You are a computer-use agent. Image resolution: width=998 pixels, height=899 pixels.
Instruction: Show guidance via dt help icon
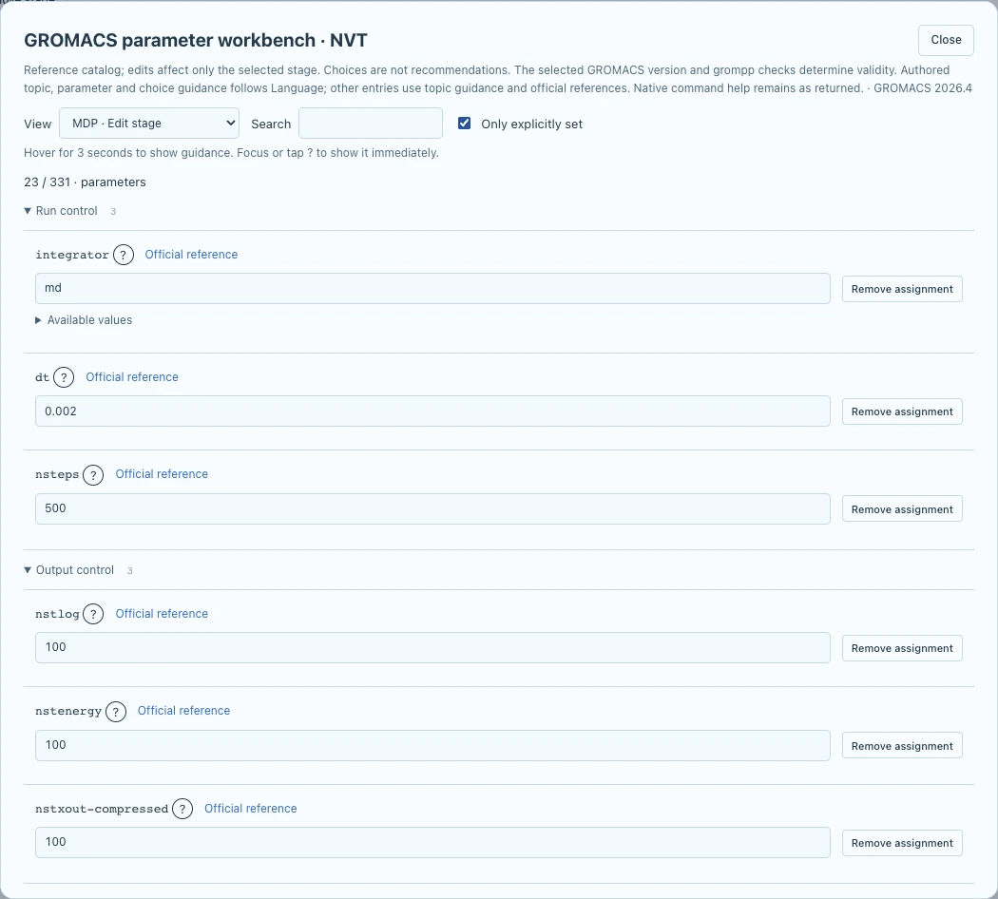pos(64,377)
